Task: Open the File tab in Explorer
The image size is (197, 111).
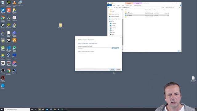Action: (x=110, y=5)
